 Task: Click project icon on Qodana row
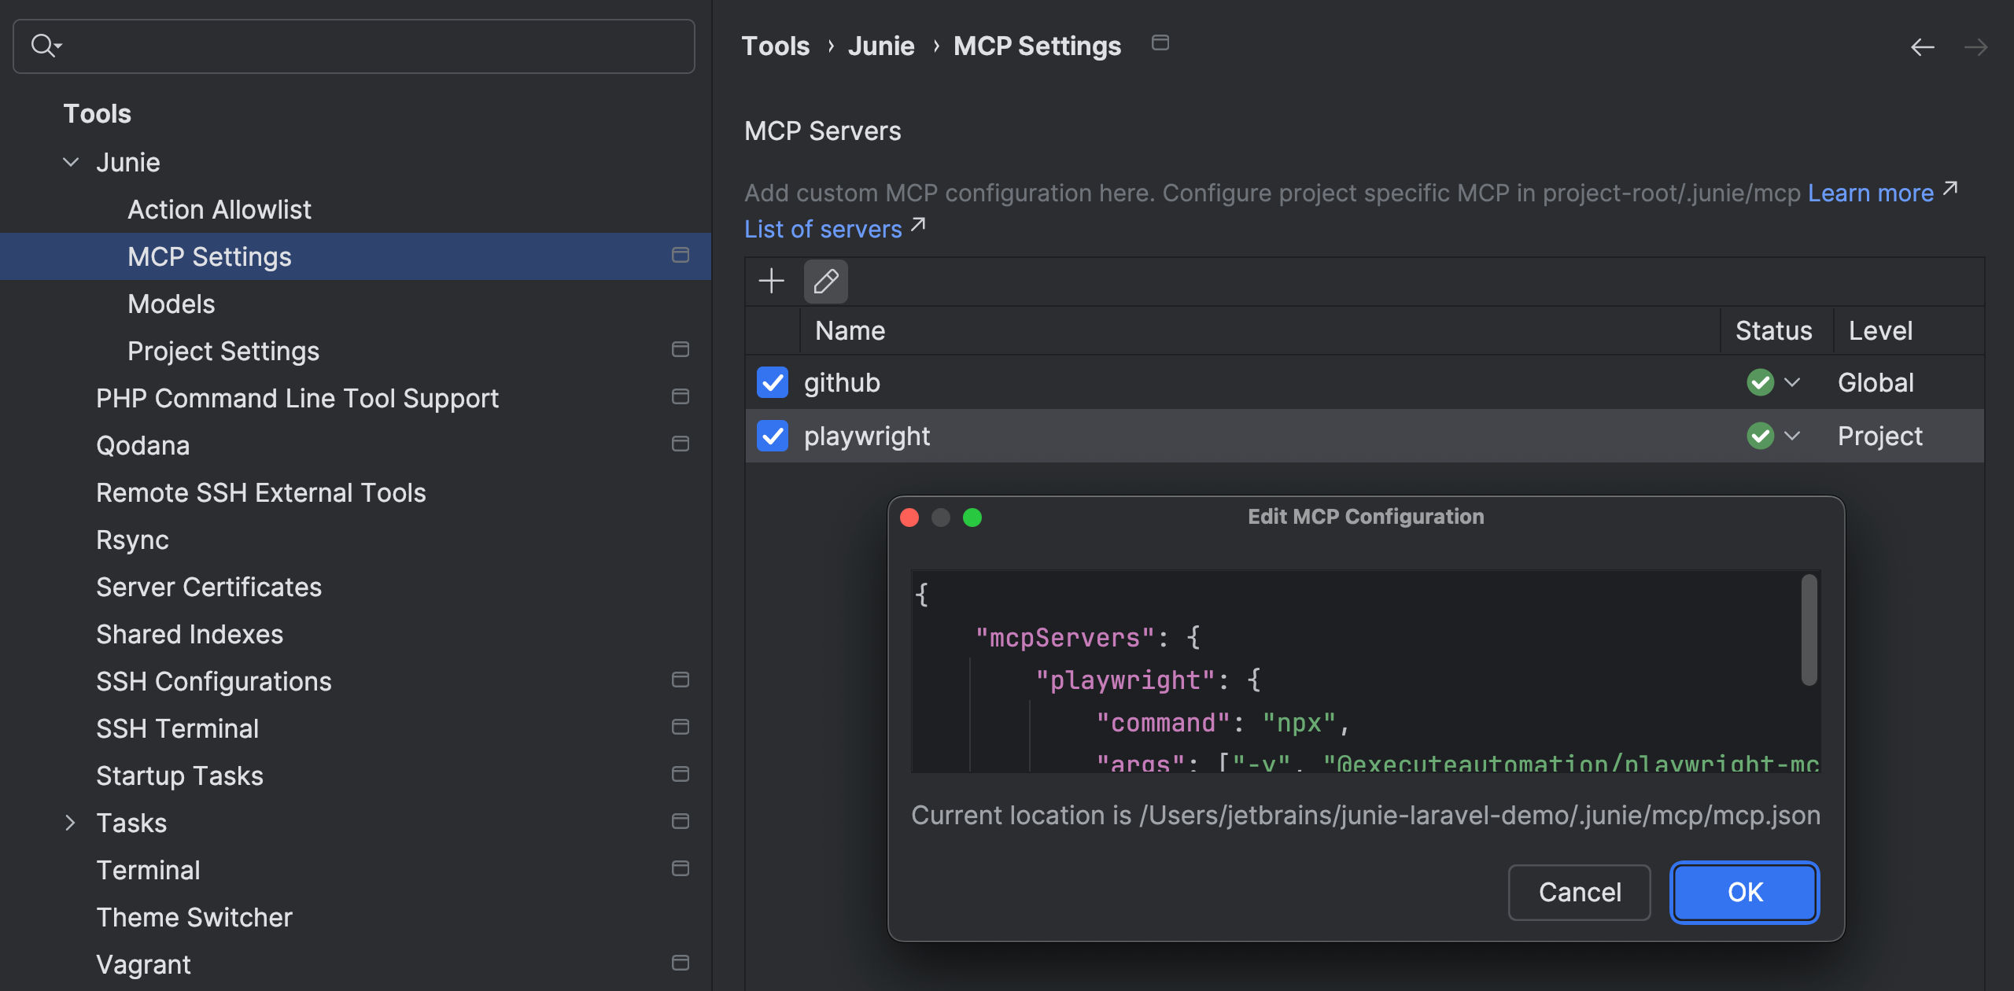pos(681,444)
